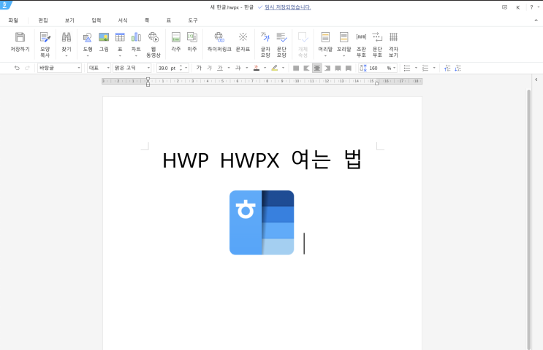543x350 pixels.
Task: Click the redo arrow icon
Action: (27, 68)
